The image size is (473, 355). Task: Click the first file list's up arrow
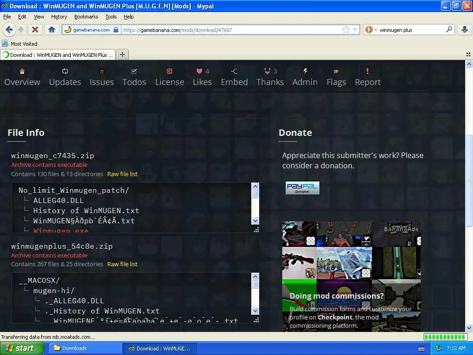click(x=255, y=186)
